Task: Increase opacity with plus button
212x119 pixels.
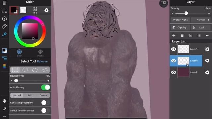Action: 209,13
